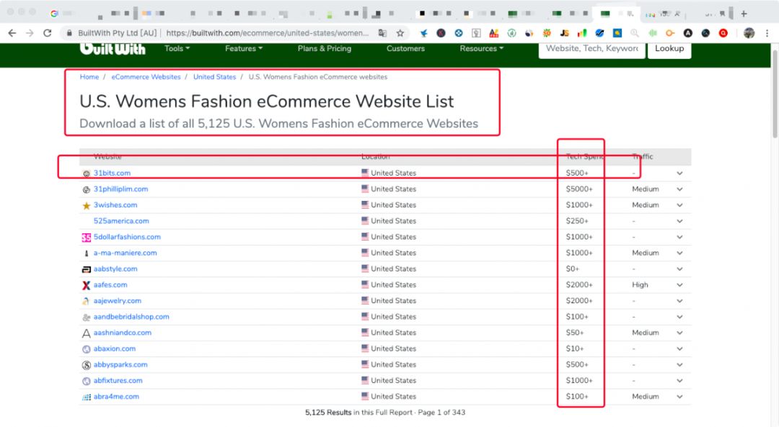779x427 pixels.
Task: Open the 31bits.com website link
Action: pos(113,173)
